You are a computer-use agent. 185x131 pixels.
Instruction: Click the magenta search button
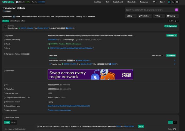click(x=176, y=10)
